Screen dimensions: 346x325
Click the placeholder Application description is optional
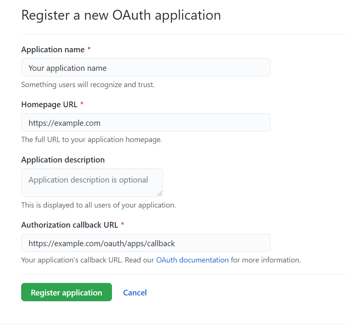coord(87,180)
